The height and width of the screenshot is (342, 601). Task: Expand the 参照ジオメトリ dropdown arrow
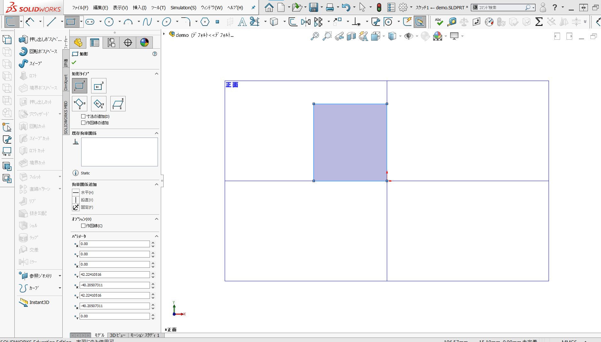click(x=60, y=276)
